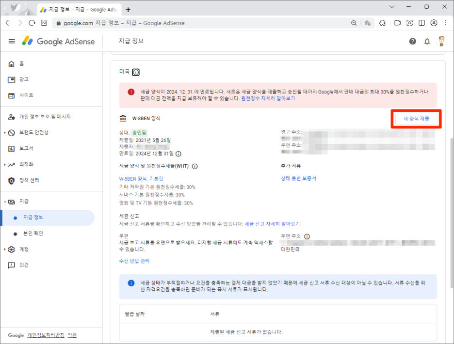This screenshot has height=344, width=454.
Task: Click the info icon next to 미국
Action: click(x=136, y=72)
